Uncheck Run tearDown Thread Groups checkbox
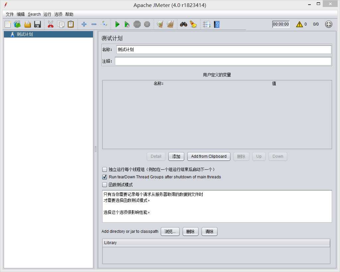Image resolution: width=340 pixels, height=272 pixels. click(x=105, y=177)
